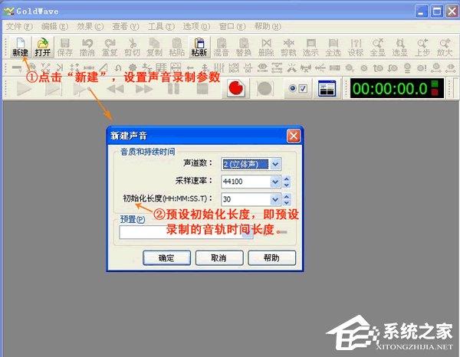Image resolution: width=460 pixels, height=357 pixels.
Task: Expand the 初始化长度 (initial length) dropdown
Action: (275, 200)
